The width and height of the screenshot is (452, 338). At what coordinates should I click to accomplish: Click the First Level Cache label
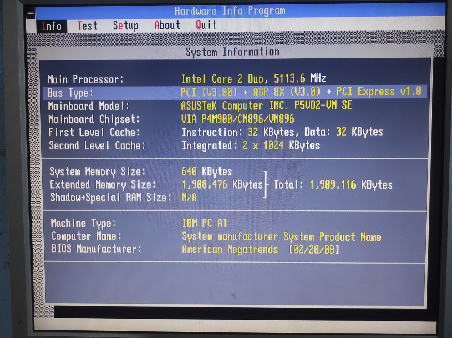tap(94, 132)
